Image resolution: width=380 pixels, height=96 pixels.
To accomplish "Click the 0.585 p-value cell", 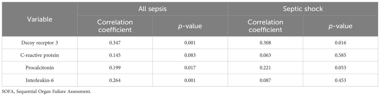I will coord(340,55).
